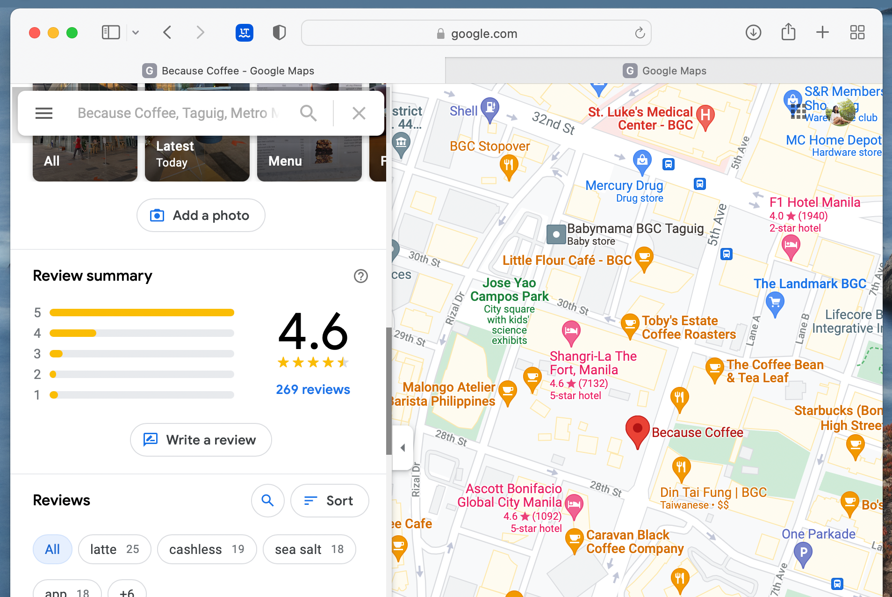Open the sidebar dropdown chevron in Safari
The width and height of the screenshot is (892, 597).
(135, 32)
